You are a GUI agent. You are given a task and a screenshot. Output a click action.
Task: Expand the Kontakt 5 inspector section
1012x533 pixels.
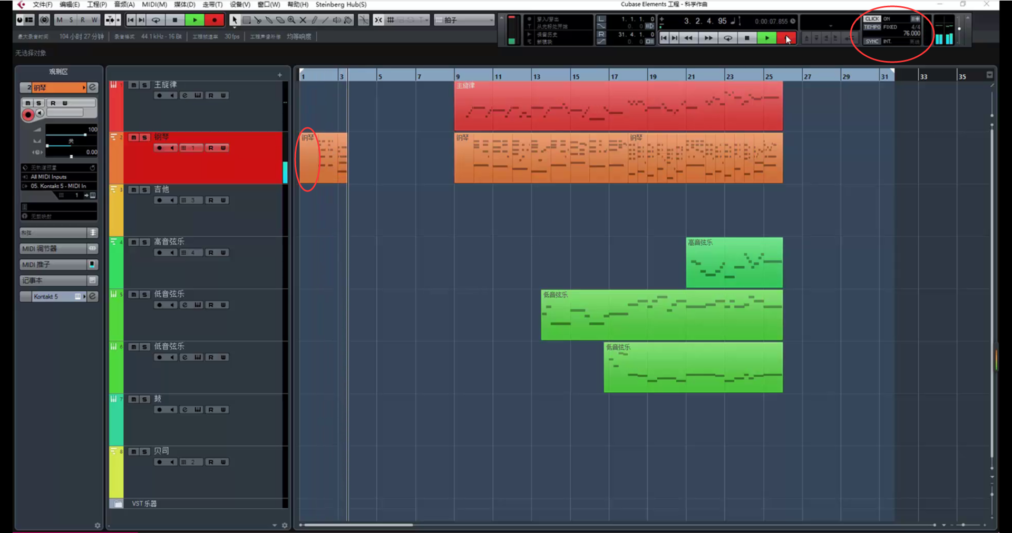(59, 296)
